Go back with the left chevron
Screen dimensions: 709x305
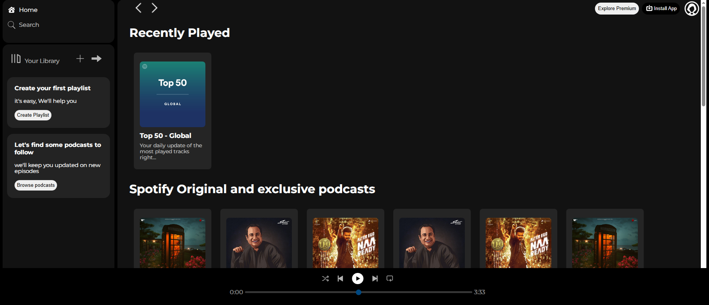[138, 8]
